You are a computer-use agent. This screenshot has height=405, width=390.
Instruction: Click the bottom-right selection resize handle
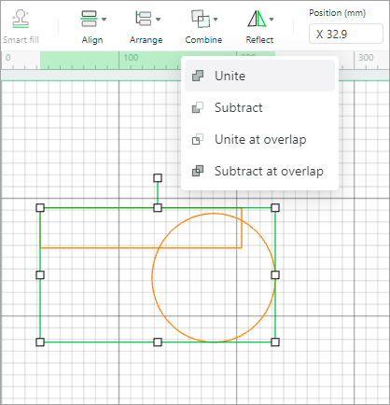click(x=275, y=342)
